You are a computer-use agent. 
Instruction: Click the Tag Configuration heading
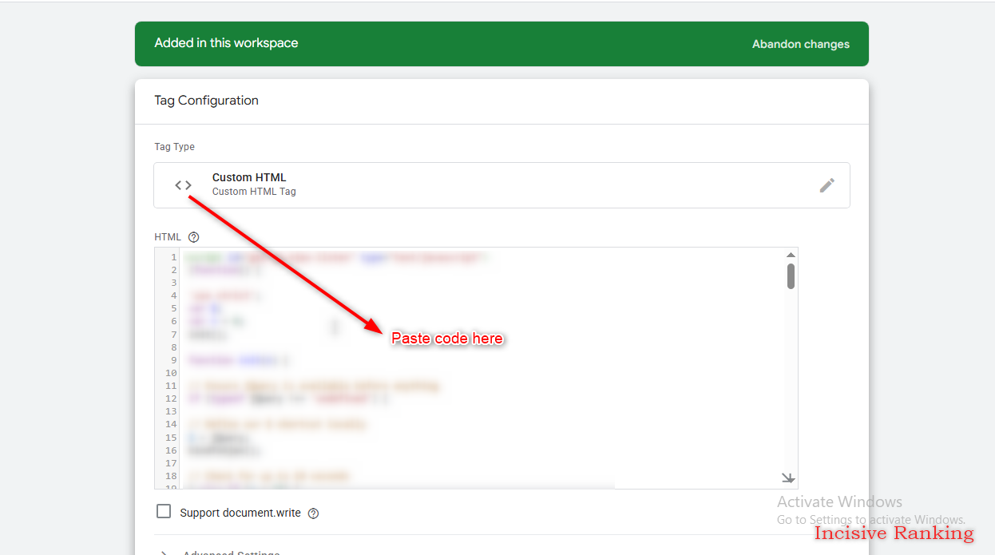[206, 101]
